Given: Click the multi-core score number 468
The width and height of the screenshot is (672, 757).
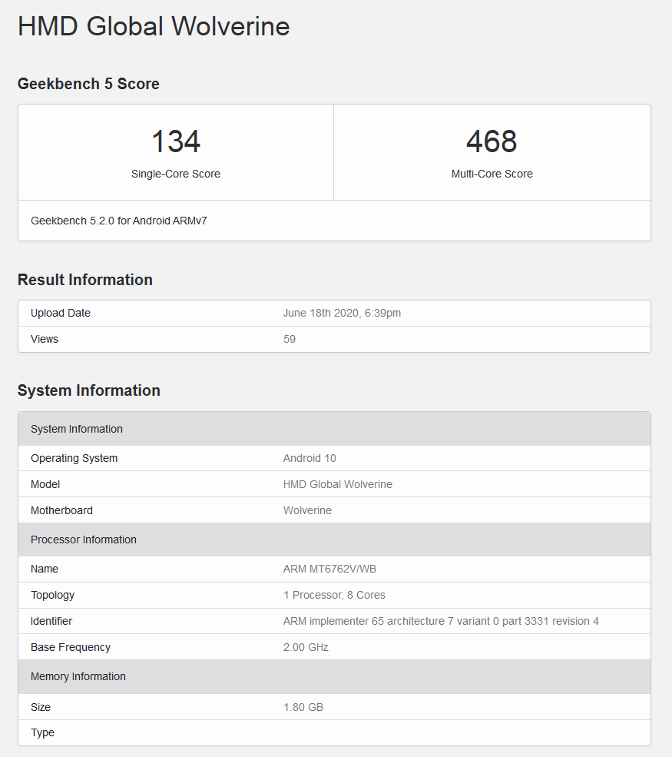Looking at the screenshot, I should point(492,142).
